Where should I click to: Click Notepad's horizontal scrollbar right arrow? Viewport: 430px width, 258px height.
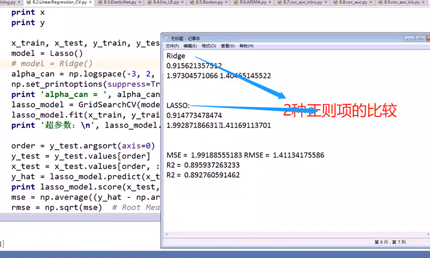pos(428,234)
